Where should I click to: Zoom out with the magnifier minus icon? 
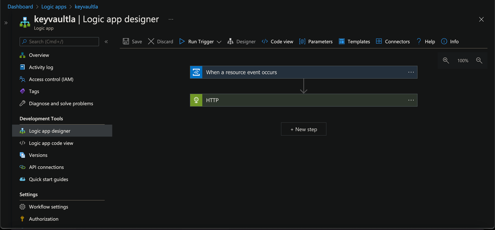click(479, 60)
